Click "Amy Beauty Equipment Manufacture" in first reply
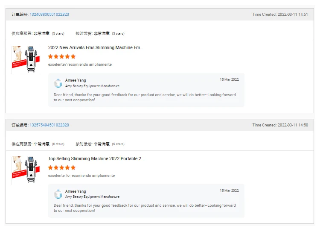Screen dimensions: 320x226 coord(92,86)
